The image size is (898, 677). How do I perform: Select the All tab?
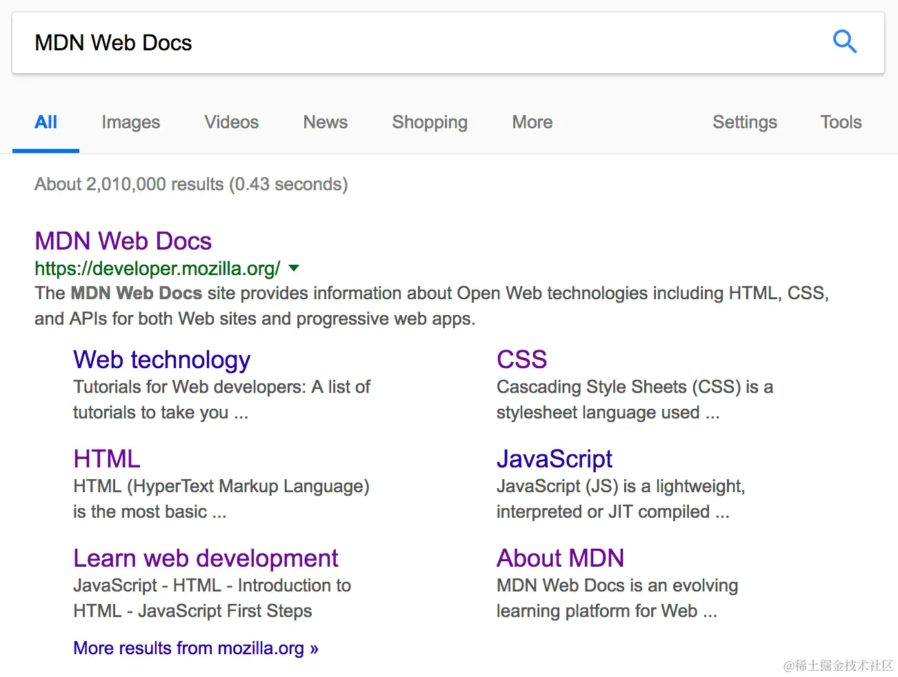tap(46, 123)
